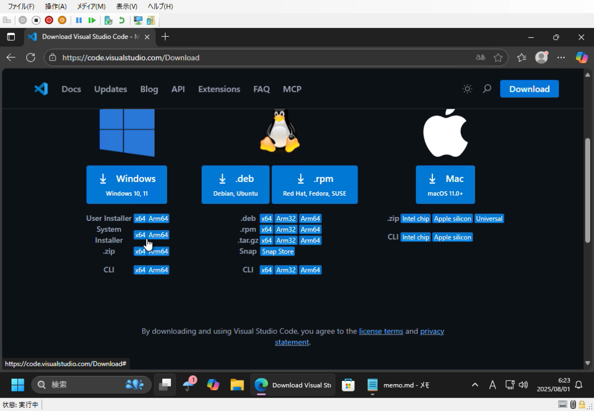Click the Ctrl+Alt+Del keys icon in VM toolbar
Viewport: 594px width, 411px height.
(7, 20)
